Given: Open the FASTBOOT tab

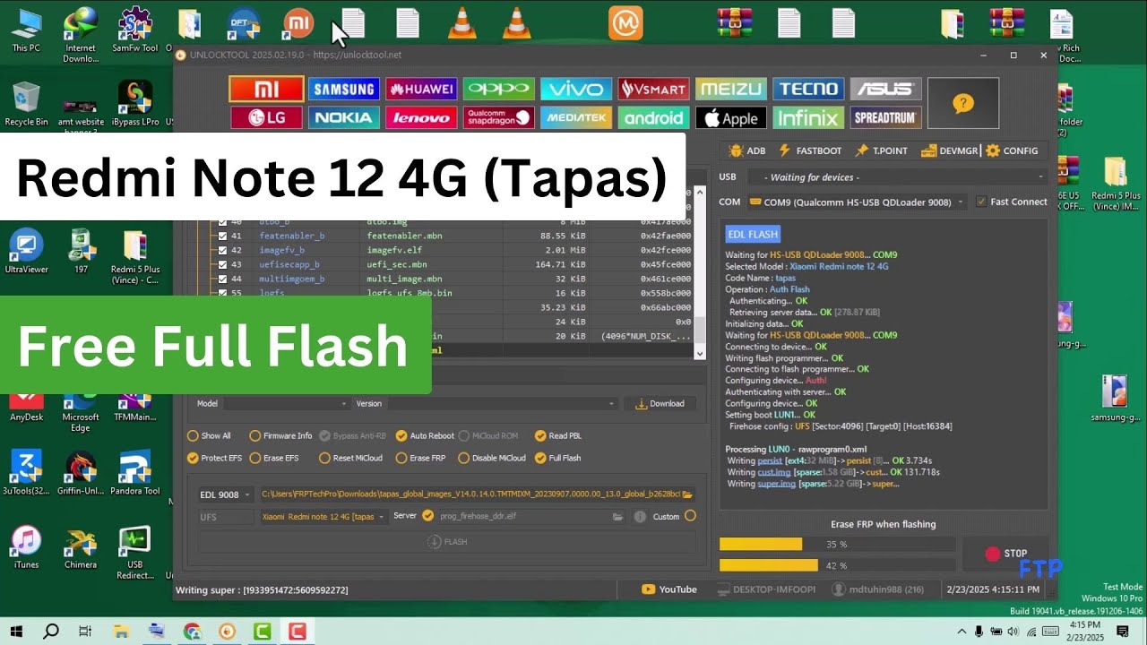Looking at the screenshot, I should click(x=810, y=150).
